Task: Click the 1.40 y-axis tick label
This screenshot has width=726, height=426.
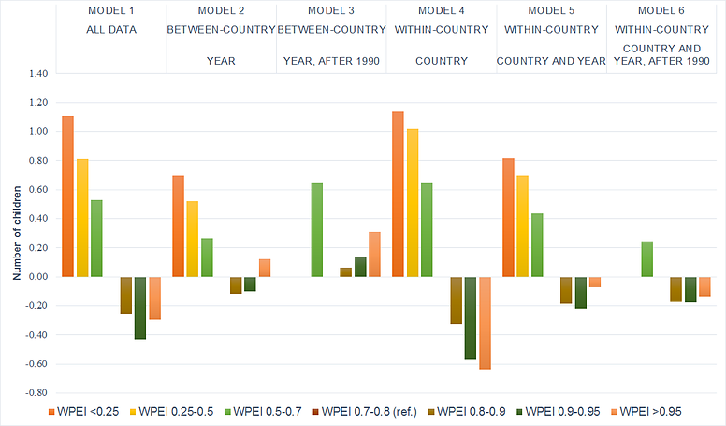Action: pos(38,74)
